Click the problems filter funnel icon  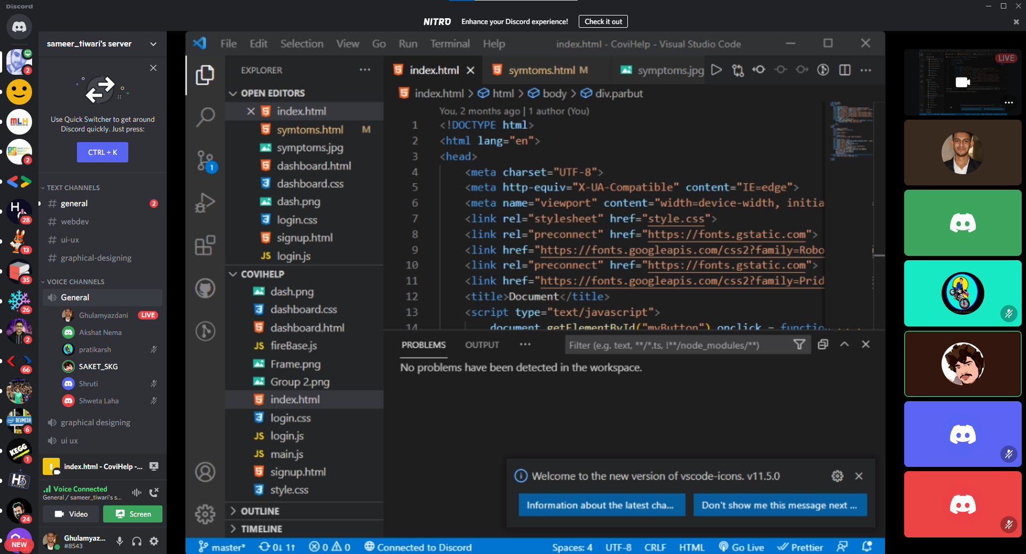(x=799, y=345)
